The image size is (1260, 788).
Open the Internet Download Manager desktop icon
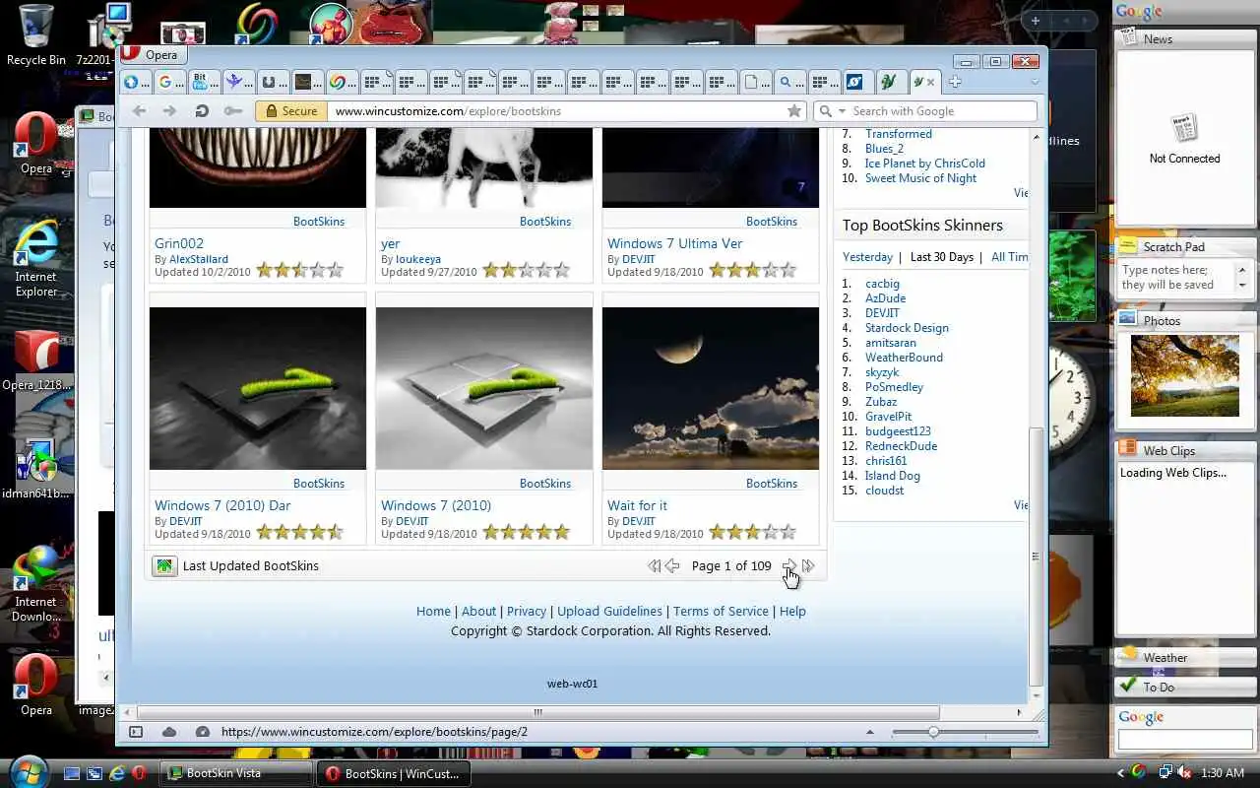pos(35,584)
